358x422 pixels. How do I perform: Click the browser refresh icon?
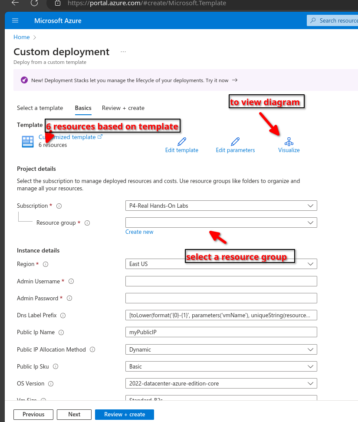[x=34, y=3]
